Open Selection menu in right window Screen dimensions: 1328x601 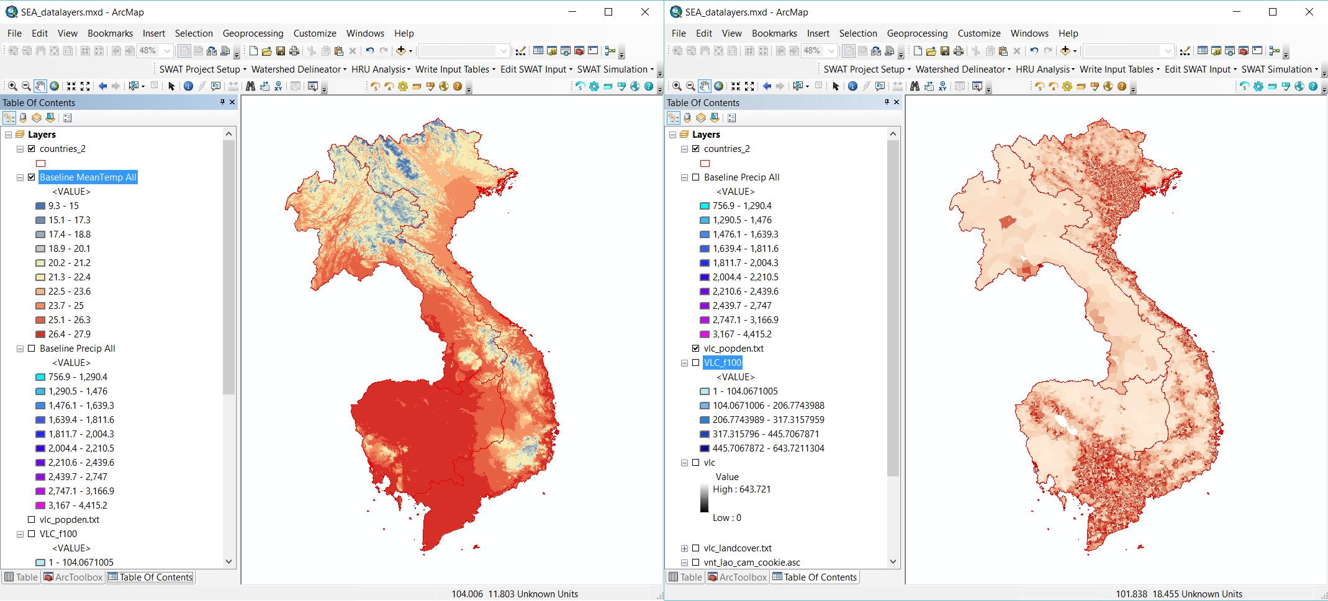[x=858, y=33]
